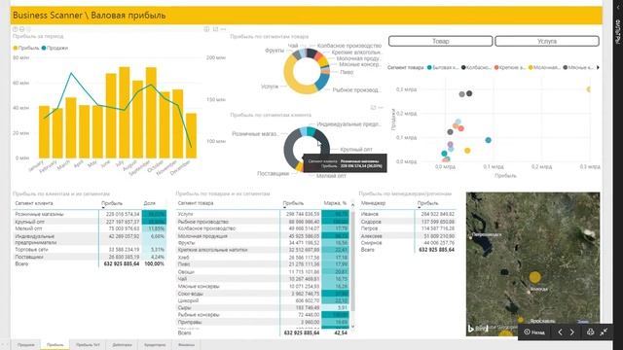Switch to the Прибыль YoY report tab
The height and width of the screenshot is (350, 623).
[x=88, y=345]
